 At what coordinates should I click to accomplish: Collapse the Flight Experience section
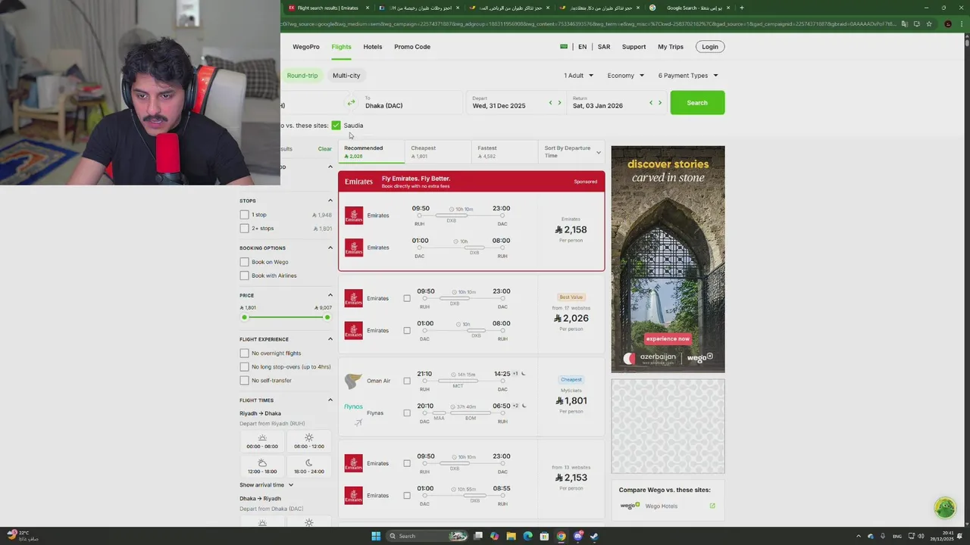[x=330, y=339]
